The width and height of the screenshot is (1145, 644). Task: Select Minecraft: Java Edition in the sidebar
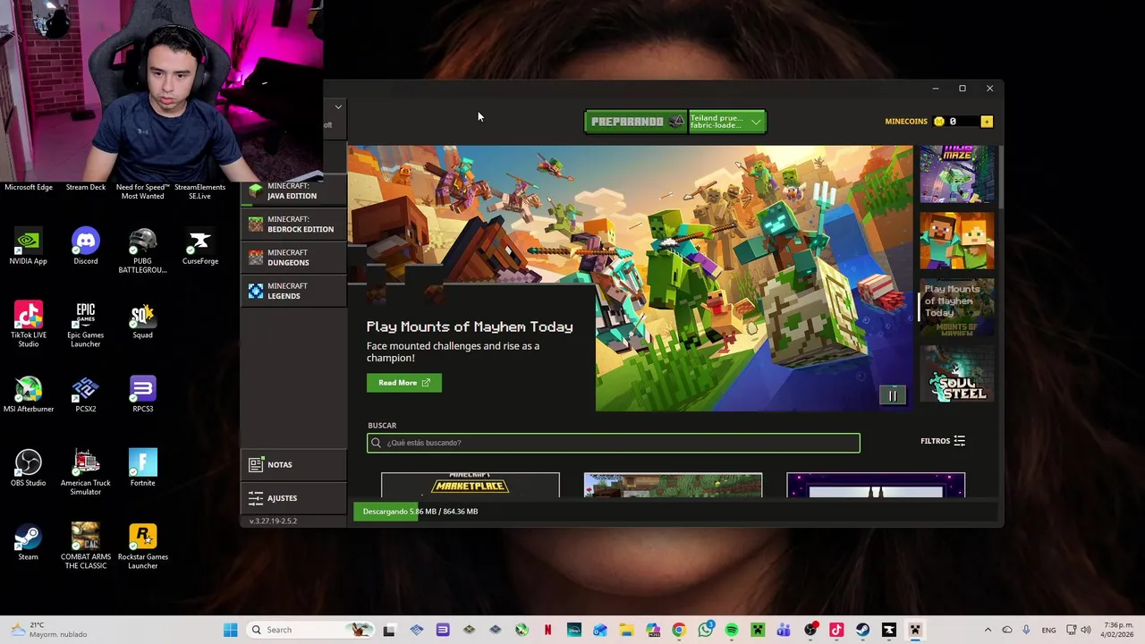(293, 191)
